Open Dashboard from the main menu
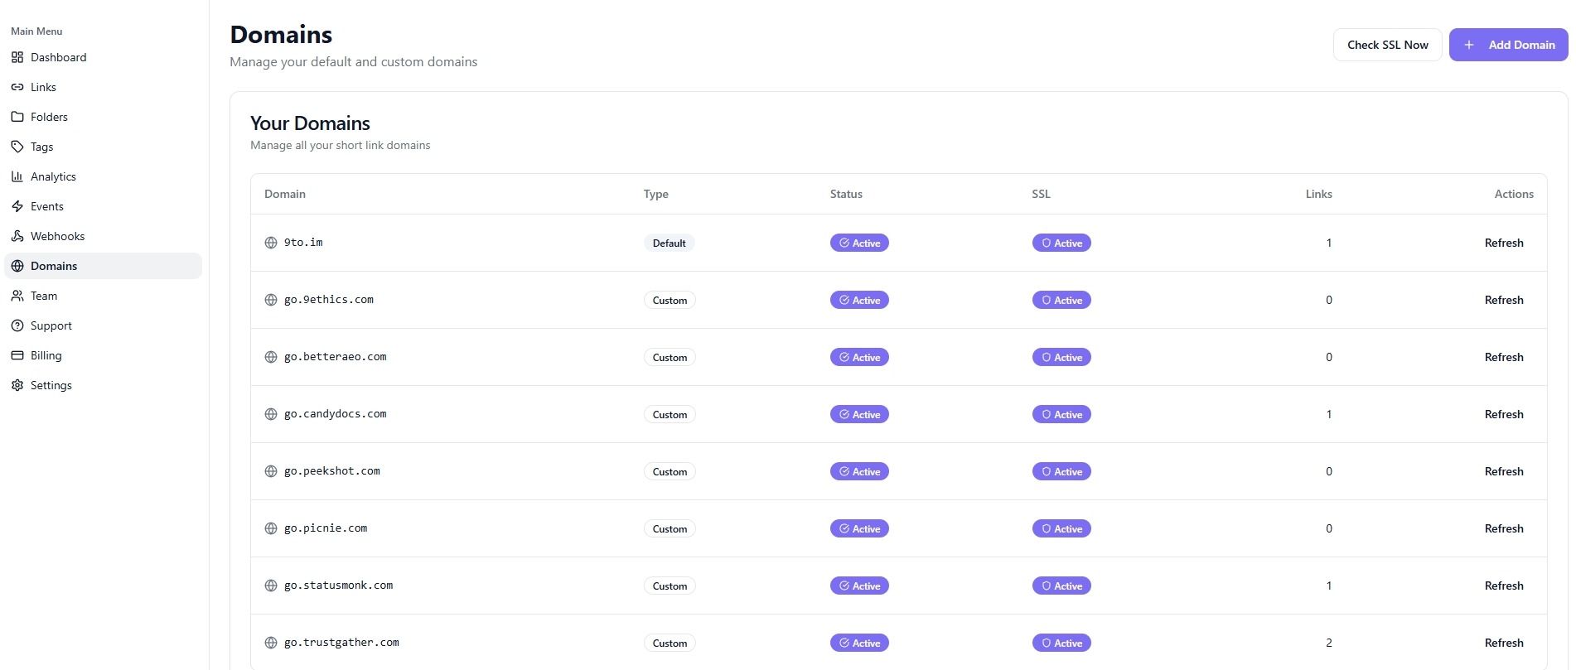The height and width of the screenshot is (670, 1576). [103, 57]
